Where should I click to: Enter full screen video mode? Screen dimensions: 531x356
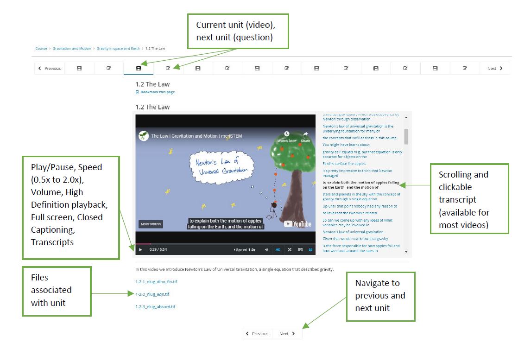point(290,249)
